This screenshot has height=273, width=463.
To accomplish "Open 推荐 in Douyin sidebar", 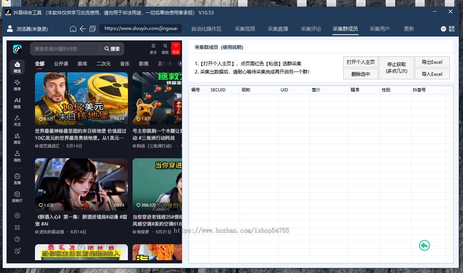I will [x=17, y=85].
